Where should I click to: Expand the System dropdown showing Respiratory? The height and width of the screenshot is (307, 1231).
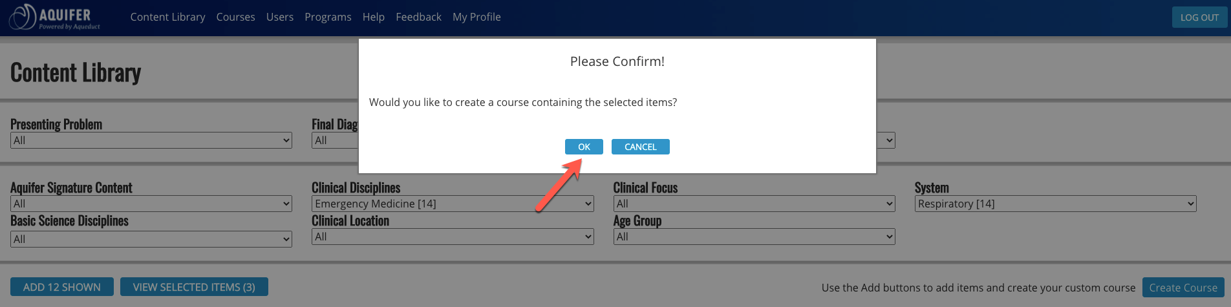tap(1055, 204)
